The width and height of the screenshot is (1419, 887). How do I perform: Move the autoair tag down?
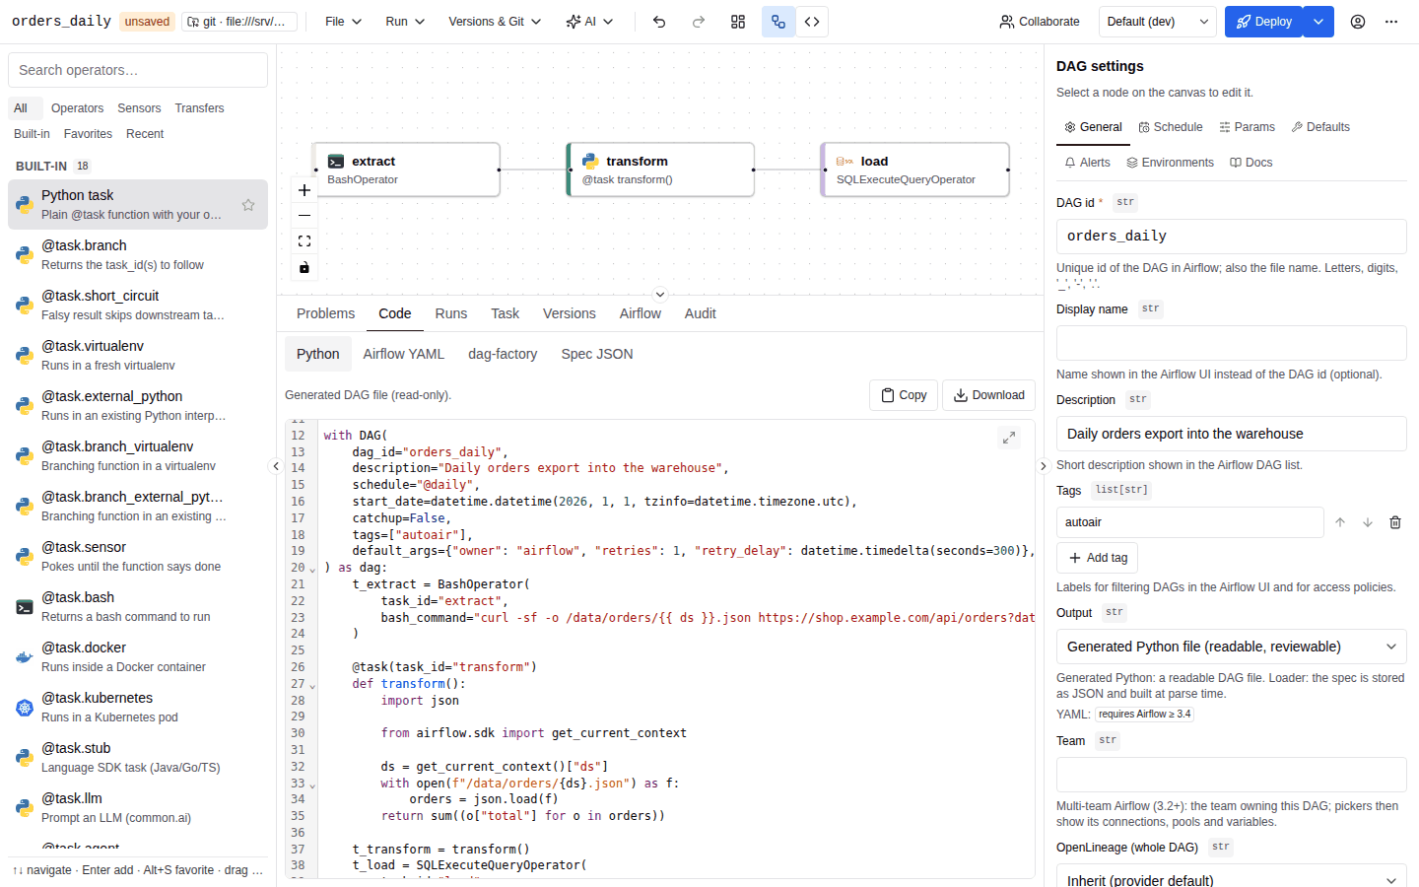(1368, 522)
